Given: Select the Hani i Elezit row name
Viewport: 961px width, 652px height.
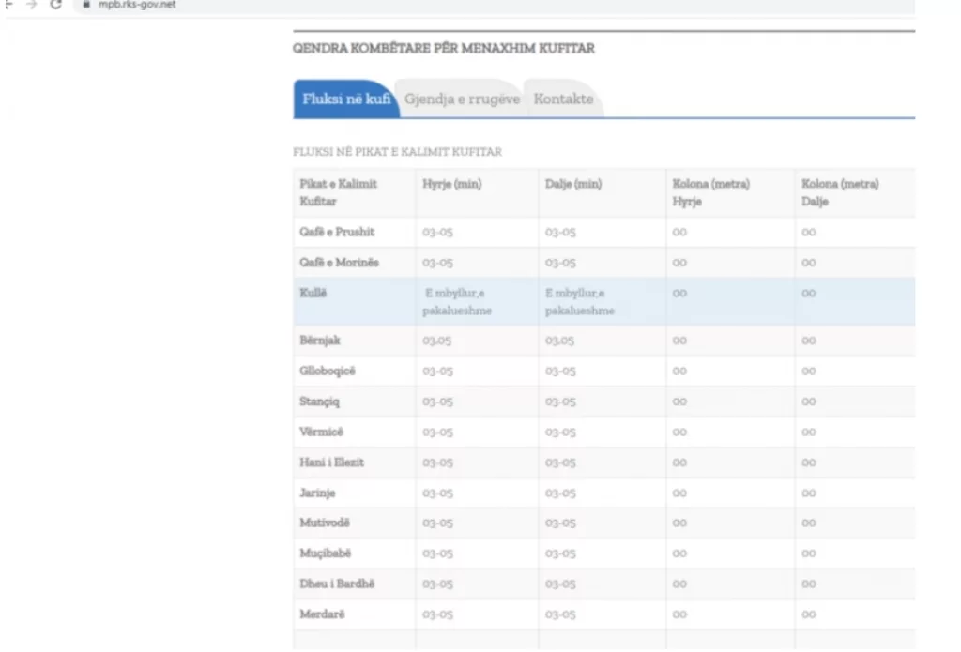Looking at the screenshot, I should (x=331, y=462).
